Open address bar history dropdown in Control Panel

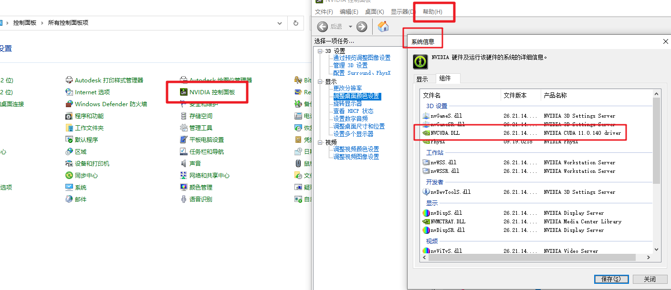click(x=280, y=22)
